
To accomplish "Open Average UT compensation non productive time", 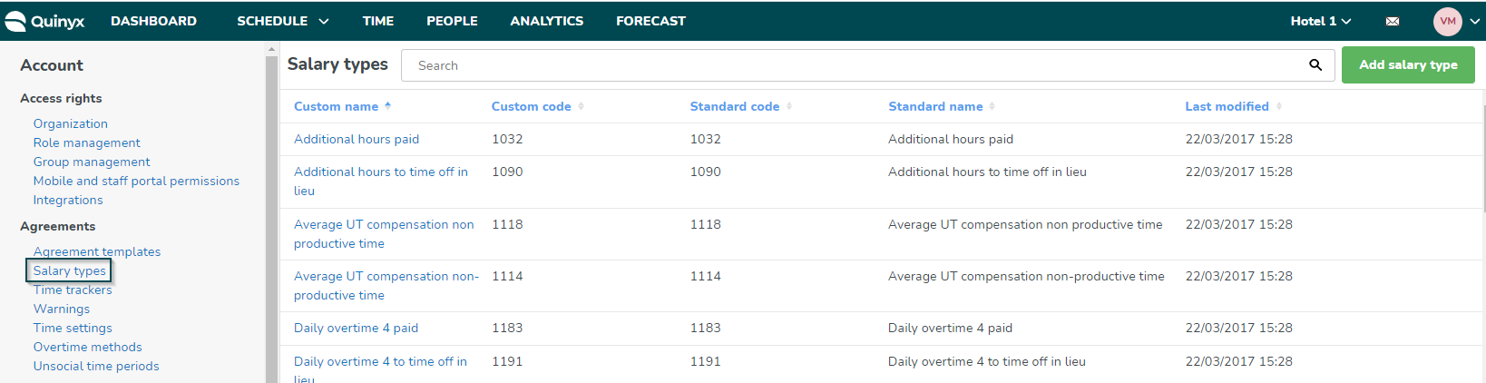I will coord(384,233).
